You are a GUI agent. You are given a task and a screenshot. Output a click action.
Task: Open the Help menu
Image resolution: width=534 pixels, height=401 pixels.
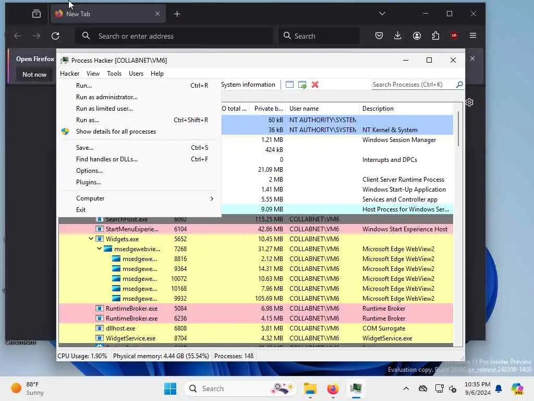pyautogui.click(x=157, y=74)
